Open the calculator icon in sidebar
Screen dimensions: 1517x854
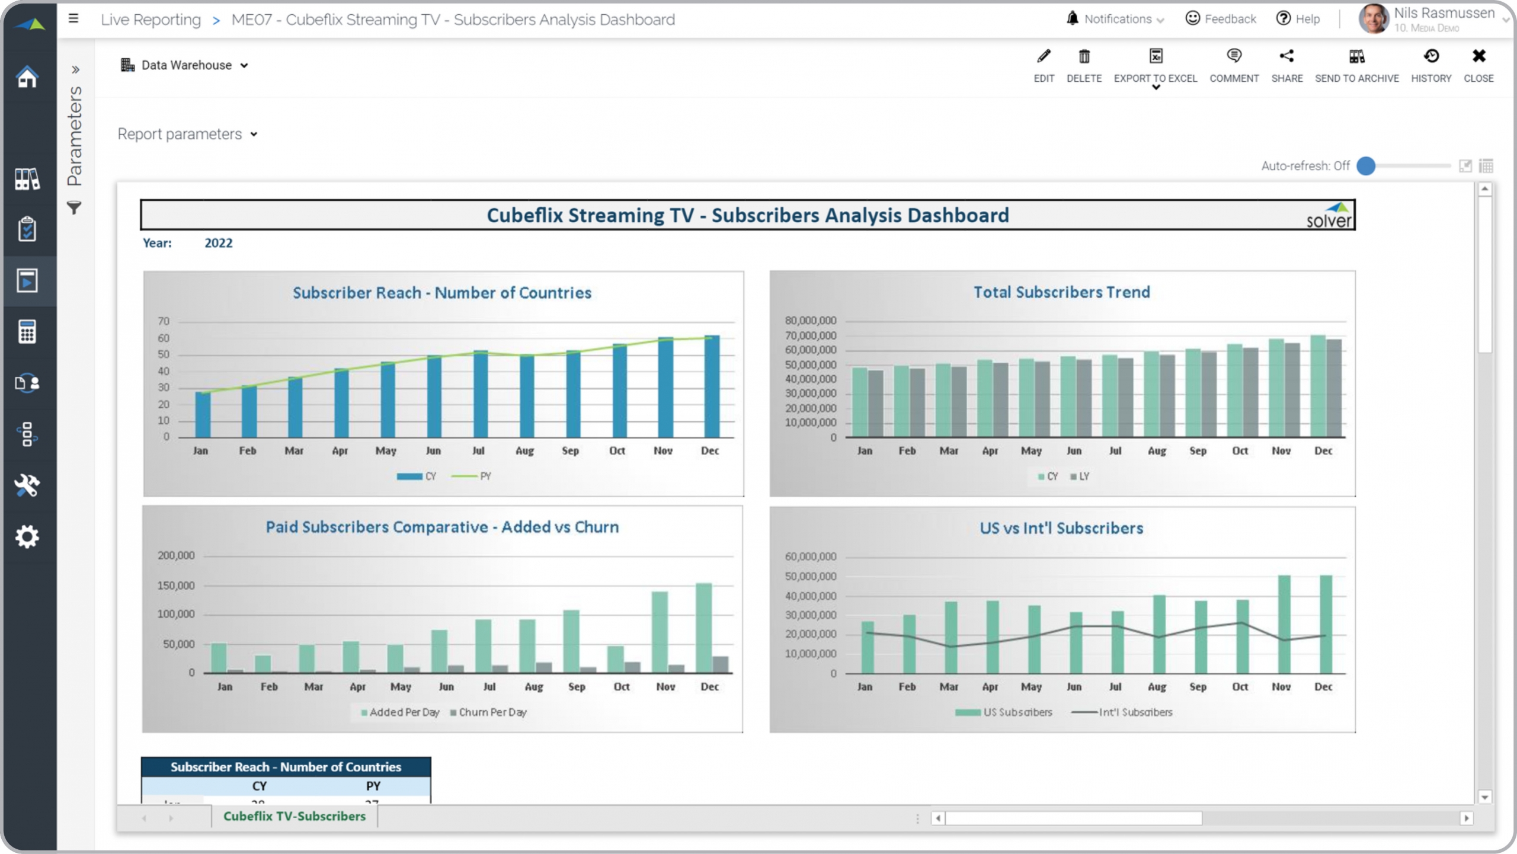27,332
